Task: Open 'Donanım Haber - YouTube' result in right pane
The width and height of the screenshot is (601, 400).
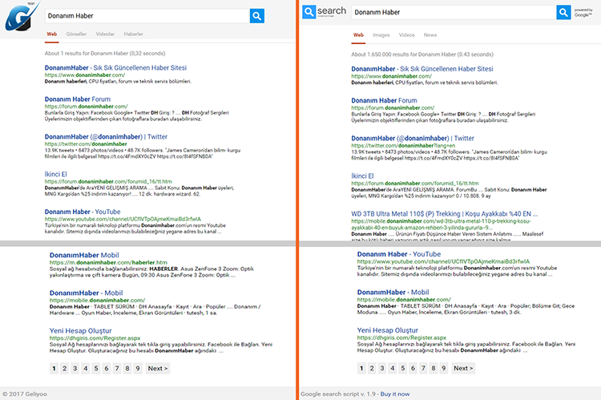Action: [x=399, y=254]
